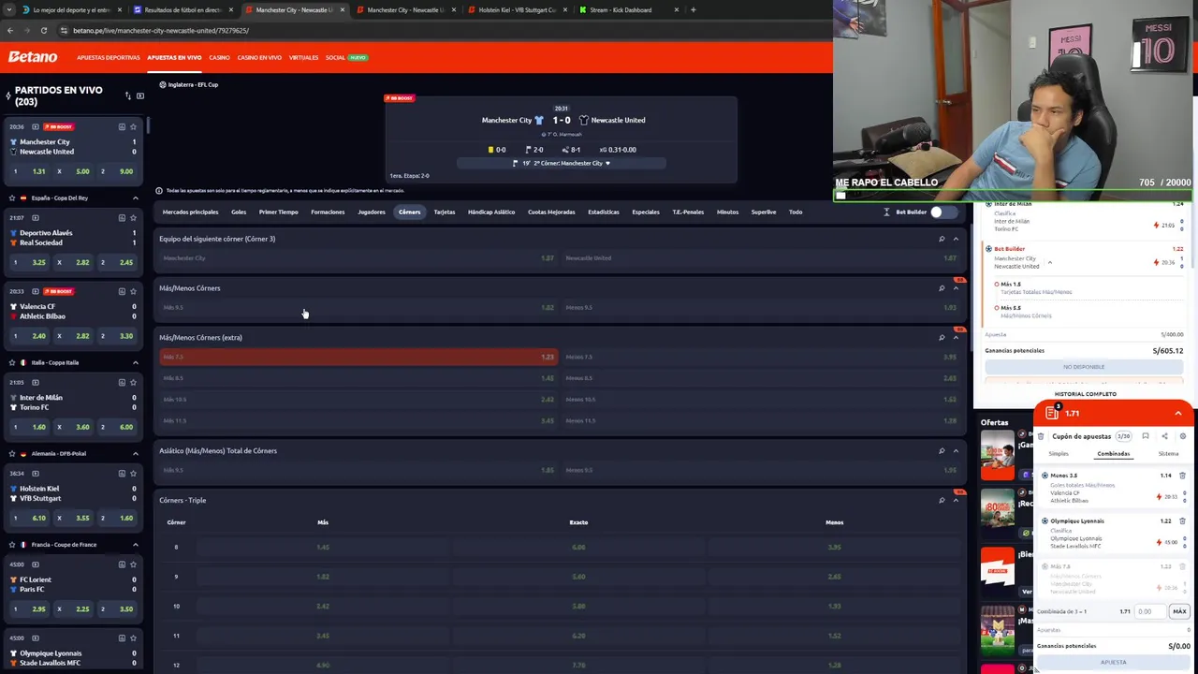
Task: Bookmark the bet coupon
Action: coord(1146,436)
